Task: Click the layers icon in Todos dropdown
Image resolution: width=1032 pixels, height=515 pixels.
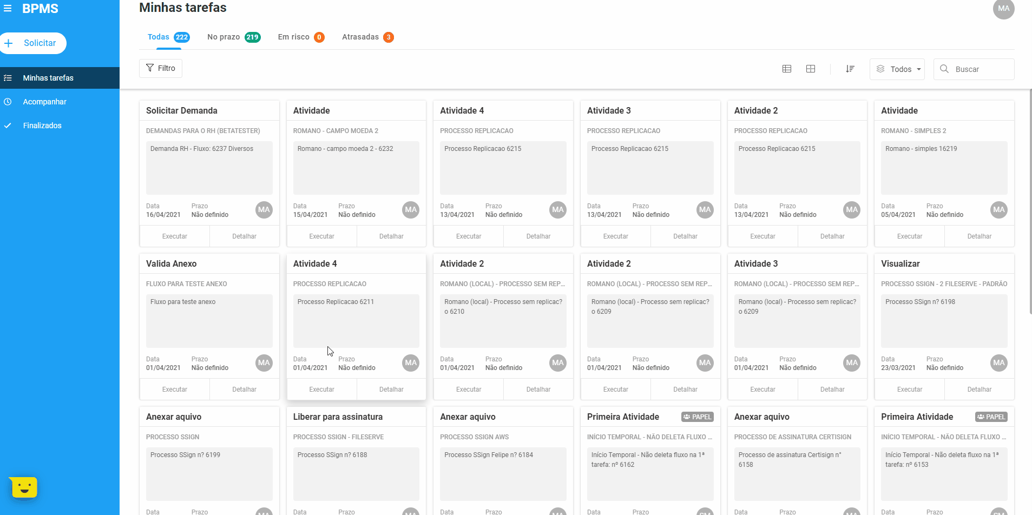Action: (880, 69)
